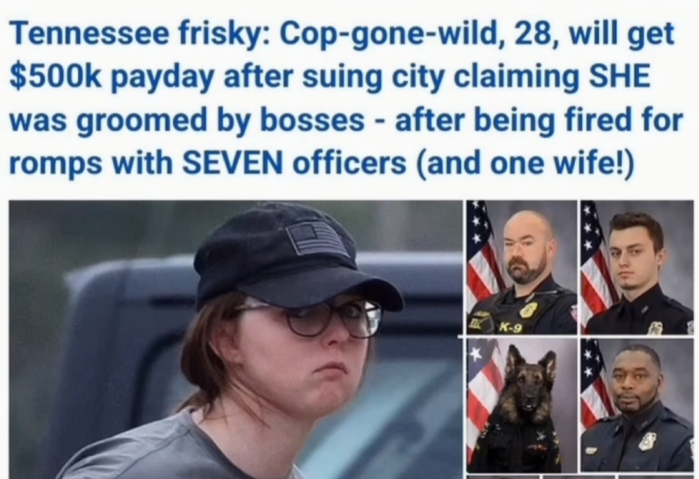The height and width of the screenshot is (479, 699).
Task: Click the capitalized 'SHE' in the headline
Action: tap(620, 76)
